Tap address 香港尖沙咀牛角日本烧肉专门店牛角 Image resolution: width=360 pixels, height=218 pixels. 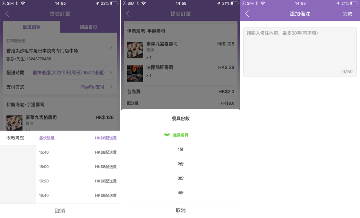[x=42, y=51]
